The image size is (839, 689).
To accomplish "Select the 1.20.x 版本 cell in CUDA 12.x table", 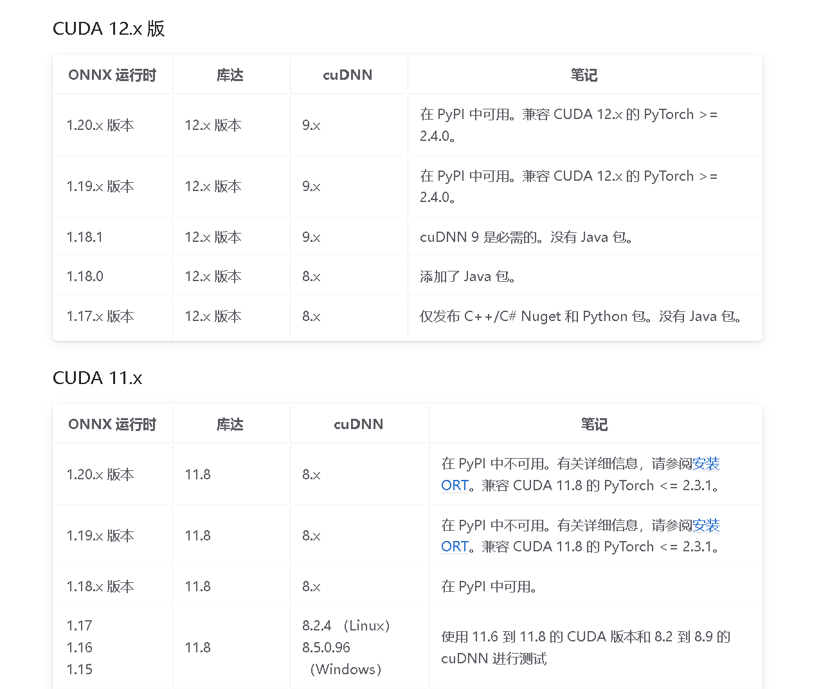I will tap(100, 125).
